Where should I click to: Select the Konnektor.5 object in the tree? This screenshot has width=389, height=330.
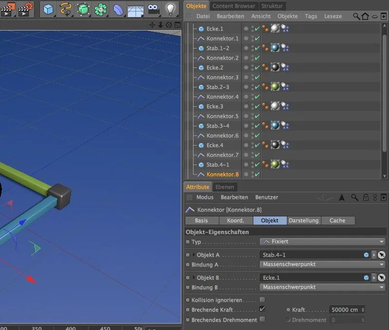[222, 116]
